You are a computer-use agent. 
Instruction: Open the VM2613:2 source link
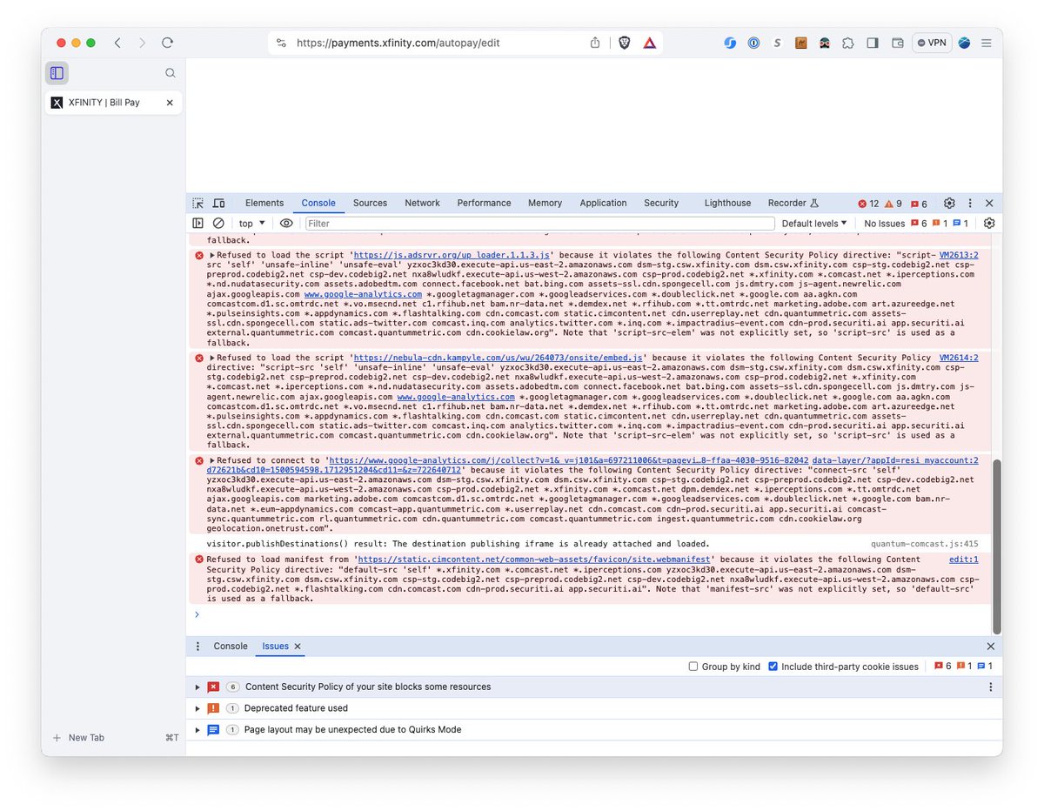coord(959,255)
